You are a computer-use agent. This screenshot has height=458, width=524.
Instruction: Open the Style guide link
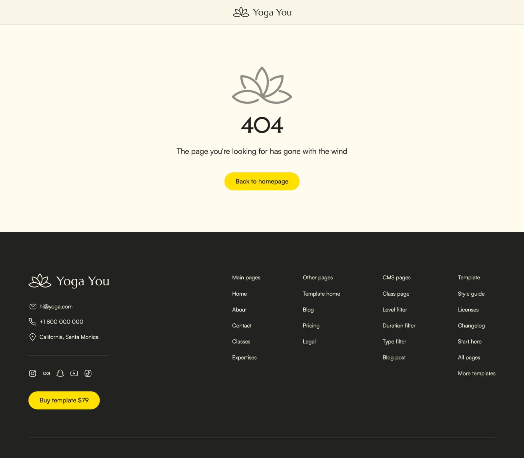pyautogui.click(x=471, y=294)
